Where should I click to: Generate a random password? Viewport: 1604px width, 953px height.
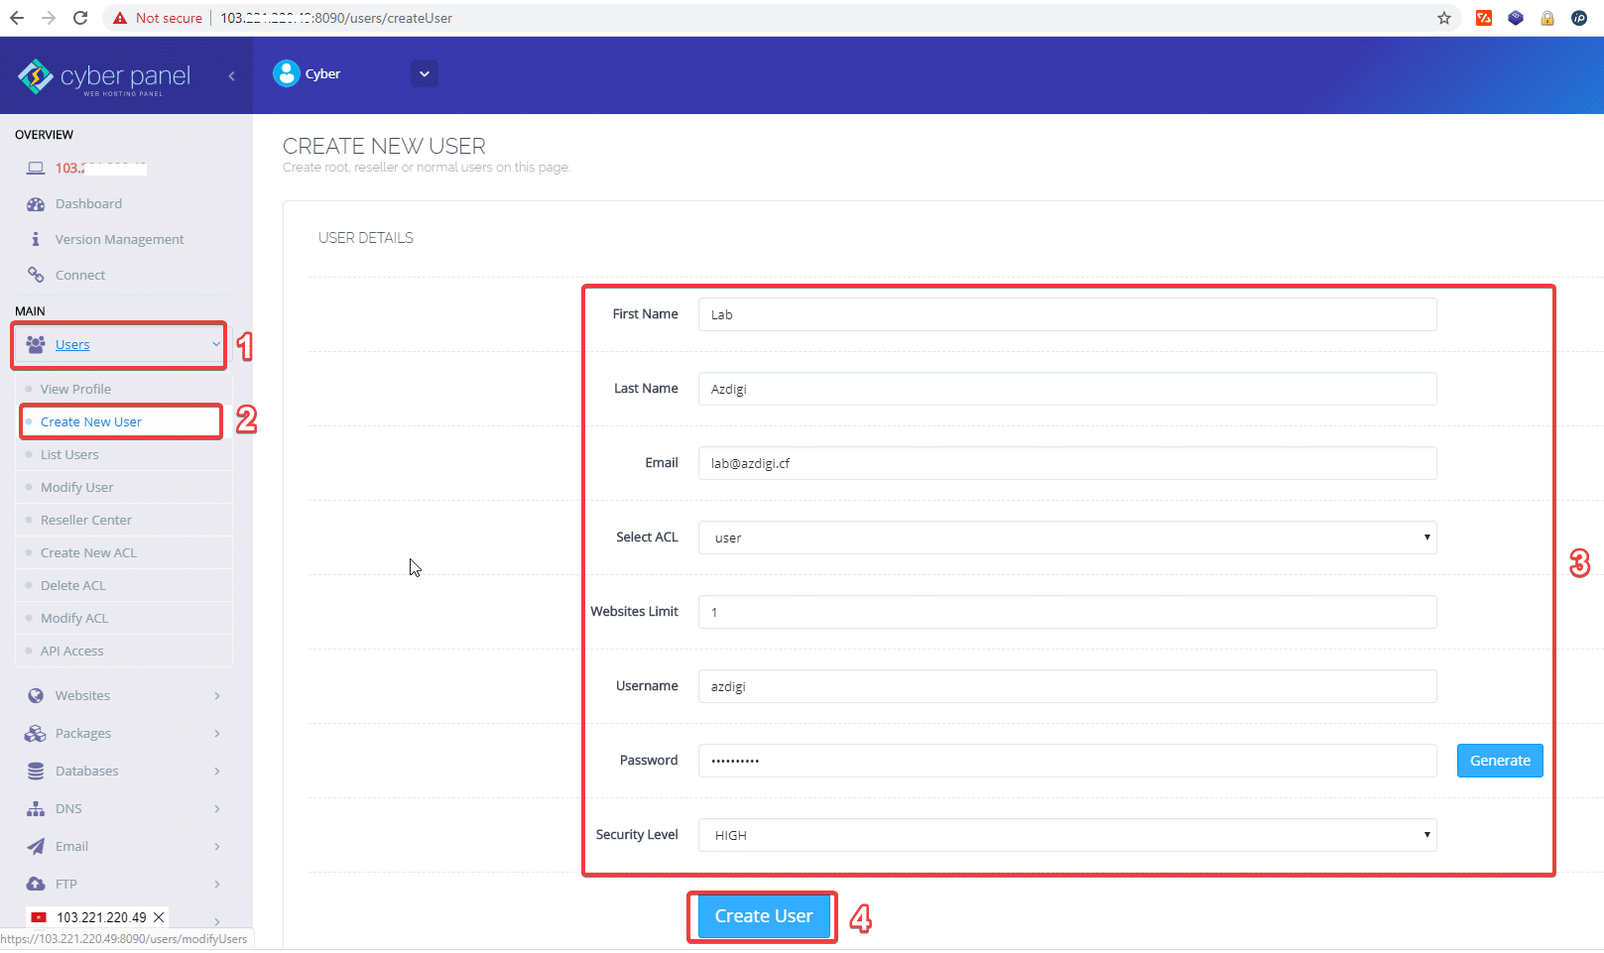(1499, 761)
